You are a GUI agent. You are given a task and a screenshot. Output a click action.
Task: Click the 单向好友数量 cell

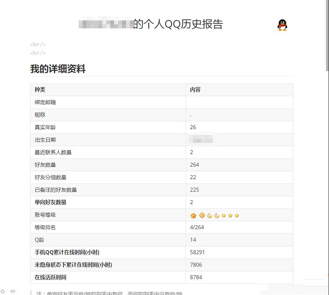(x=108, y=202)
